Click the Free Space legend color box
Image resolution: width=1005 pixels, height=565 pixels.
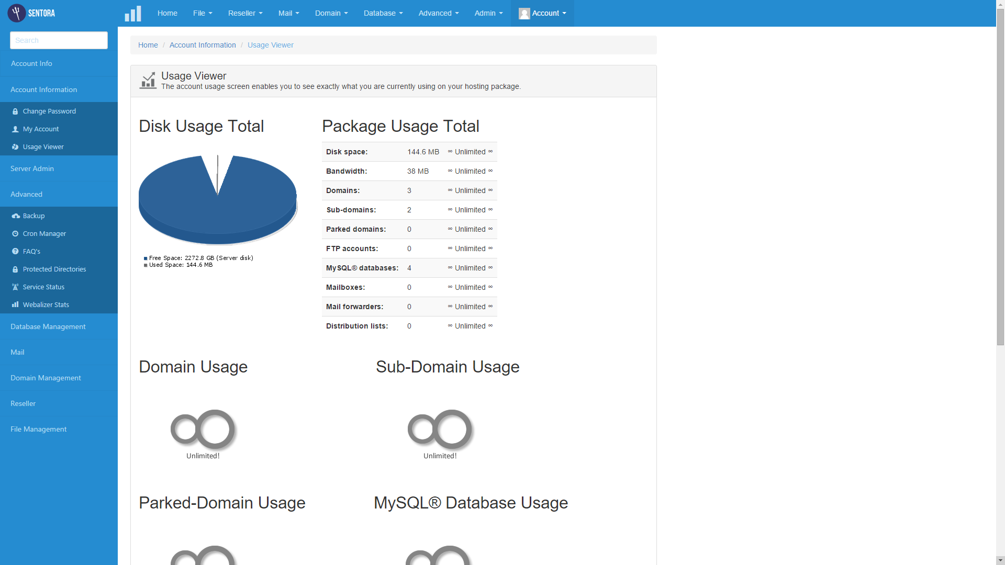tap(146, 258)
